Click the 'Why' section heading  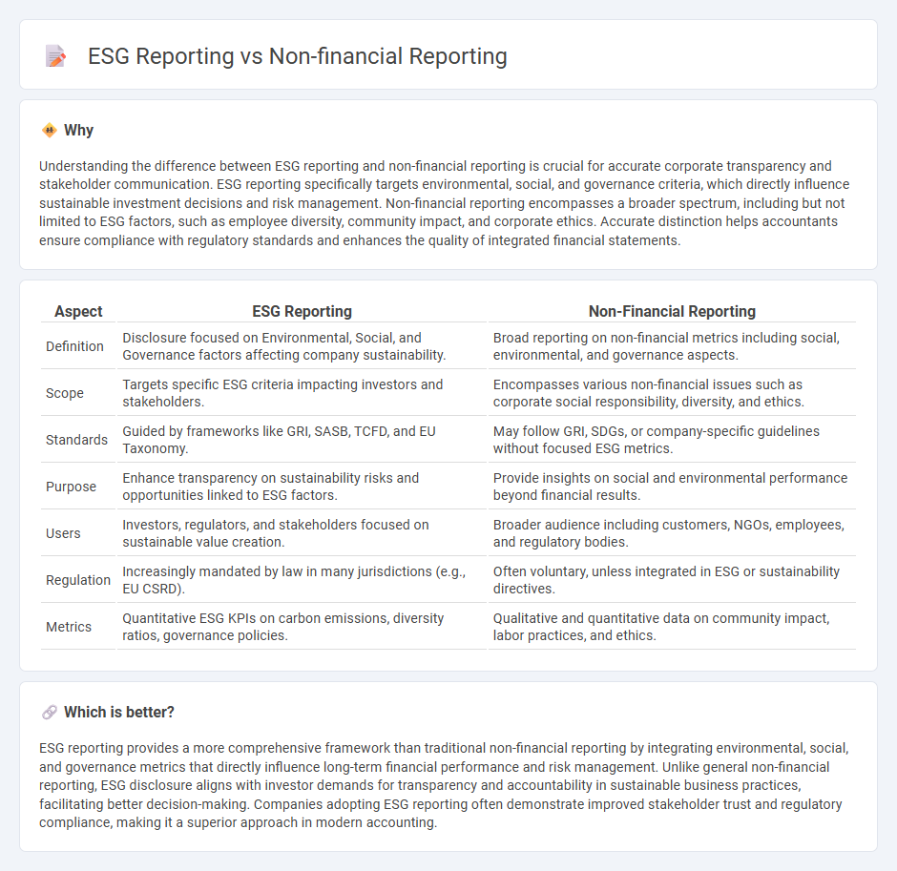pyautogui.click(x=79, y=131)
